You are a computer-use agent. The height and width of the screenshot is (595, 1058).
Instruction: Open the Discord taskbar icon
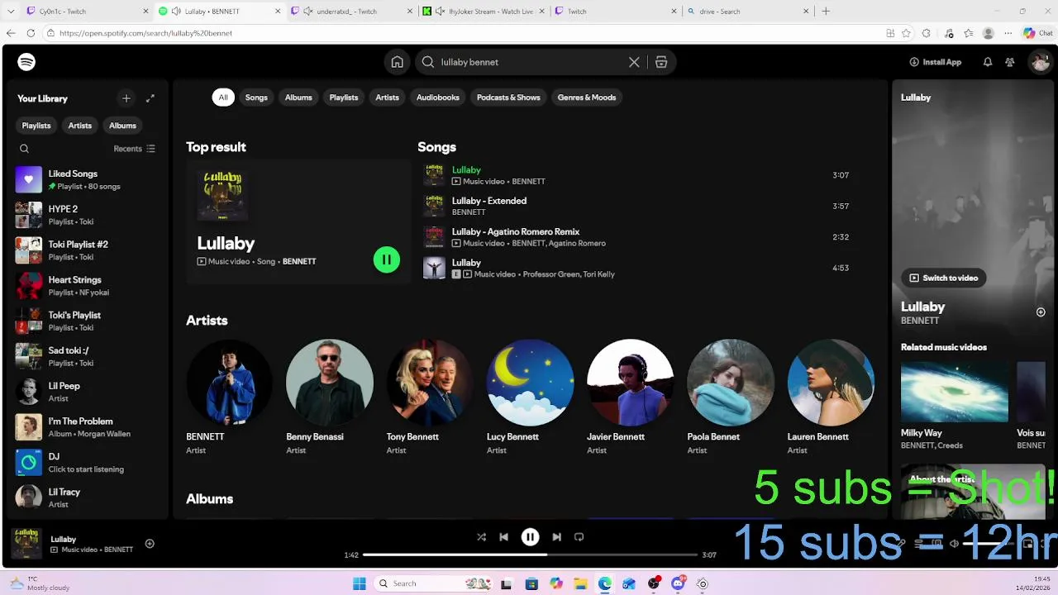tap(678, 583)
